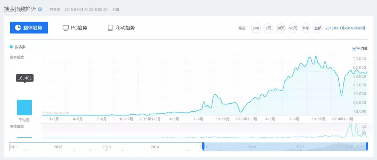Click the 2018年1~3月 axis label
Viewport: 377px width, 160px height.
342,119
